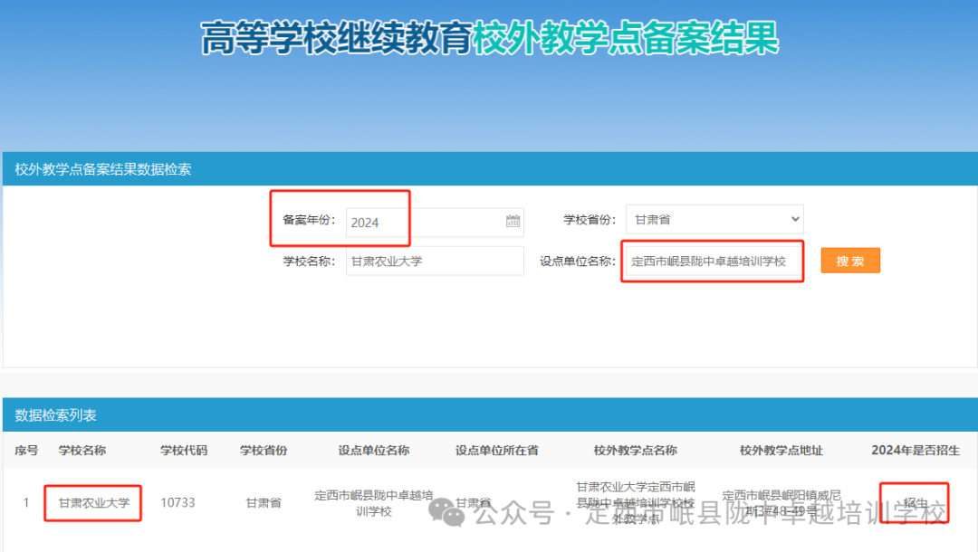Click the orange 搜索 button
Screen dimensions: 978x552
point(850,261)
